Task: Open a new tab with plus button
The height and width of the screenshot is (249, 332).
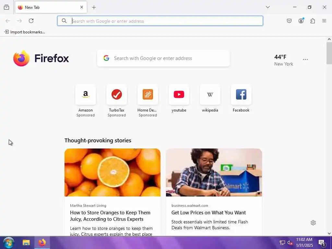Action: [94, 7]
